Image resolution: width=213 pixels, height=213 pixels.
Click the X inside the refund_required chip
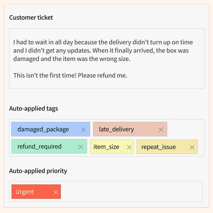point(81,147)
